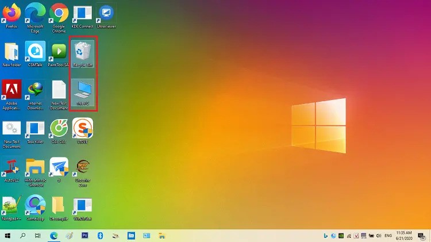Click the Notepad++ desktop icon
Screen dimensions: 431x242
coord(11,206)
